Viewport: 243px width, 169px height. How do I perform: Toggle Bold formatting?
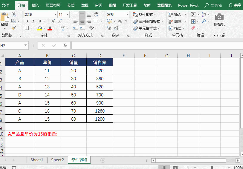pos(27,21)
